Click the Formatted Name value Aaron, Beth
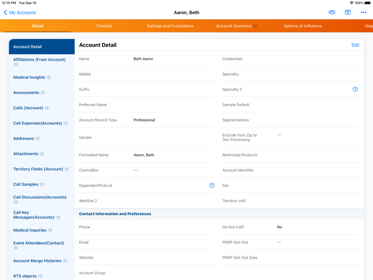 coord(144,155)
